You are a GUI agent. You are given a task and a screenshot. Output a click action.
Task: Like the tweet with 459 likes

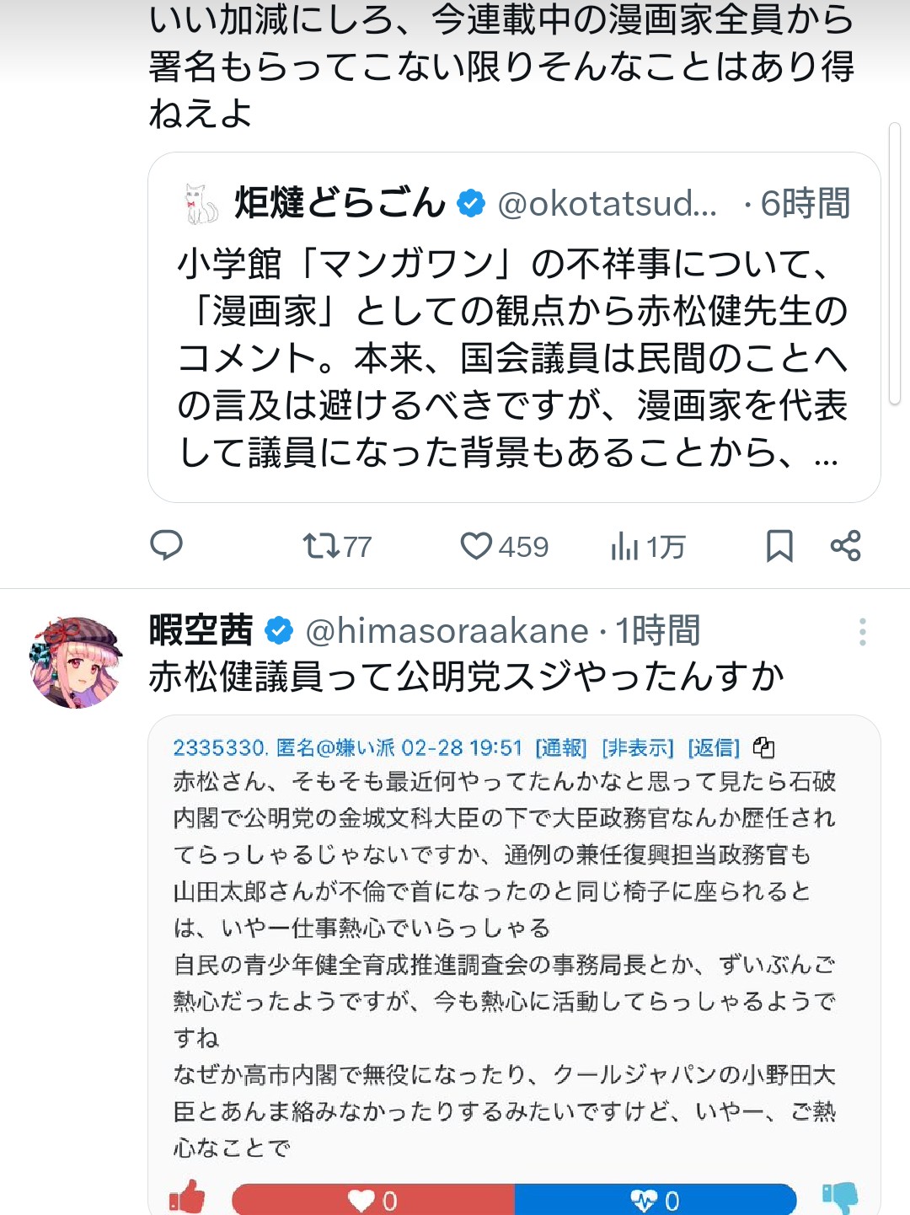tap(476, 546)
